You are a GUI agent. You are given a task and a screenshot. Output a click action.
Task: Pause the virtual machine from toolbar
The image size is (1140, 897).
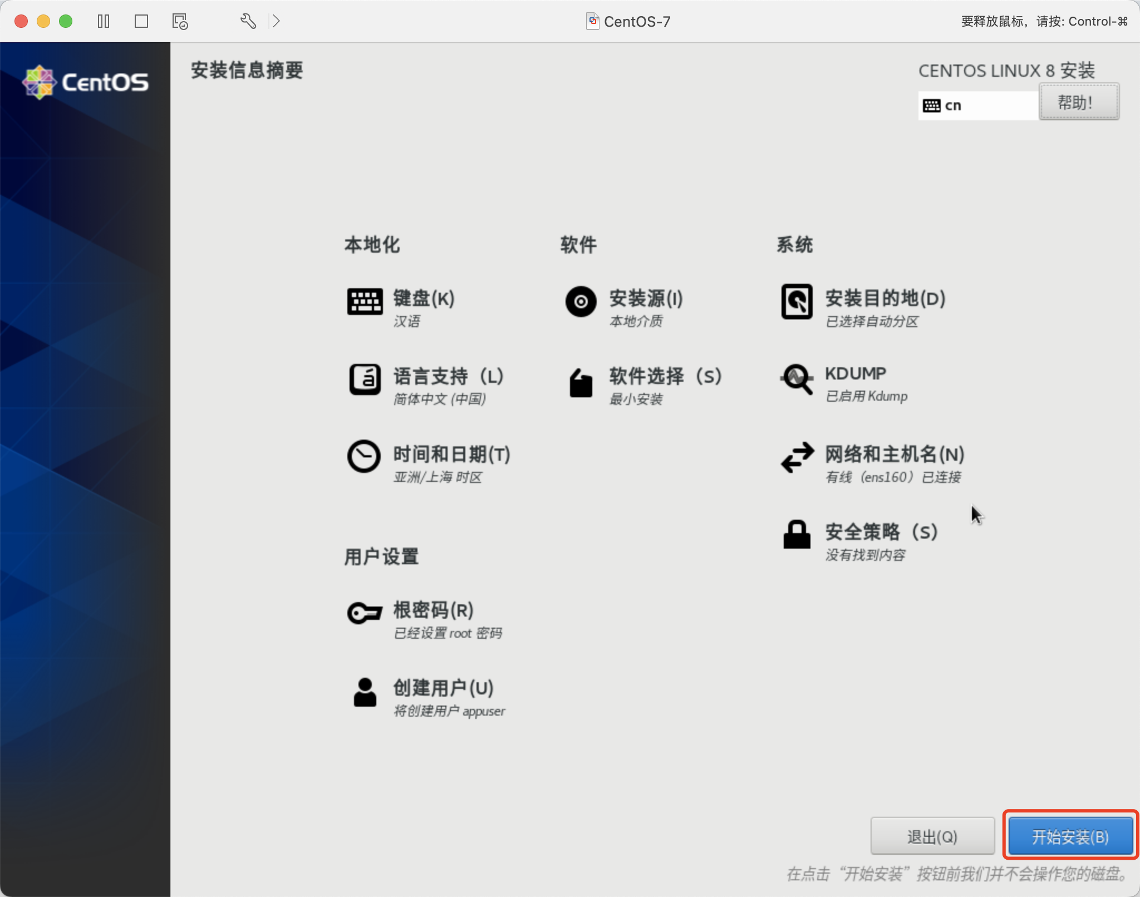(104, 21)
